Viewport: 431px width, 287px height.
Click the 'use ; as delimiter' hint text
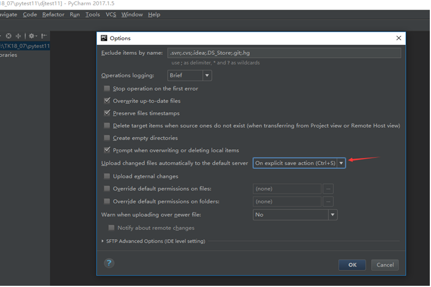215,63
